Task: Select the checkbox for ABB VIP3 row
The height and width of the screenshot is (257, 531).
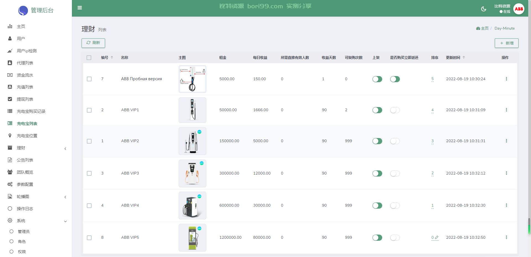Action: (x=89, y=173)
